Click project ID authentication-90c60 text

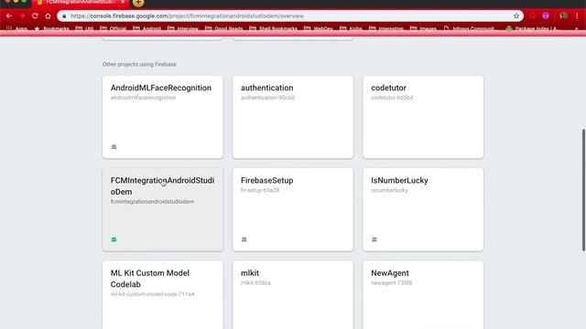[x=267, y=98]
